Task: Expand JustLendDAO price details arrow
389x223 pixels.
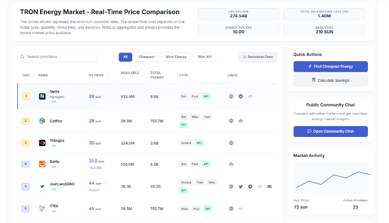Action: click(104, 183)
